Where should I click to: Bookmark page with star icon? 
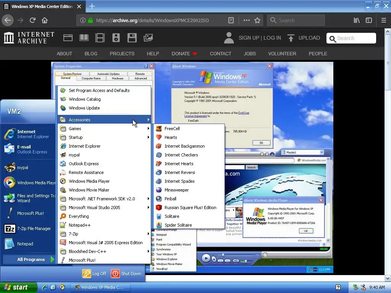pos(257,21)
